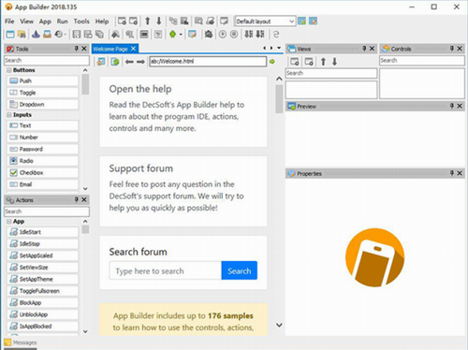Click the welcome page vertical scrollbar thumb
This screenshot has height=350, width=468.
pyautogui.click(x=279, y=99)
